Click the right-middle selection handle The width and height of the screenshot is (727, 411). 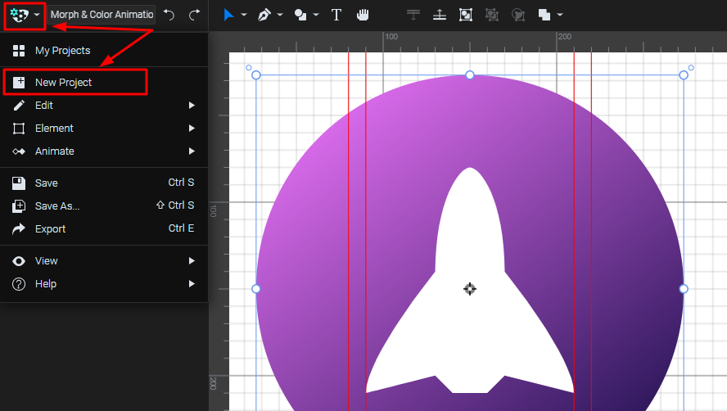(684, 289)
